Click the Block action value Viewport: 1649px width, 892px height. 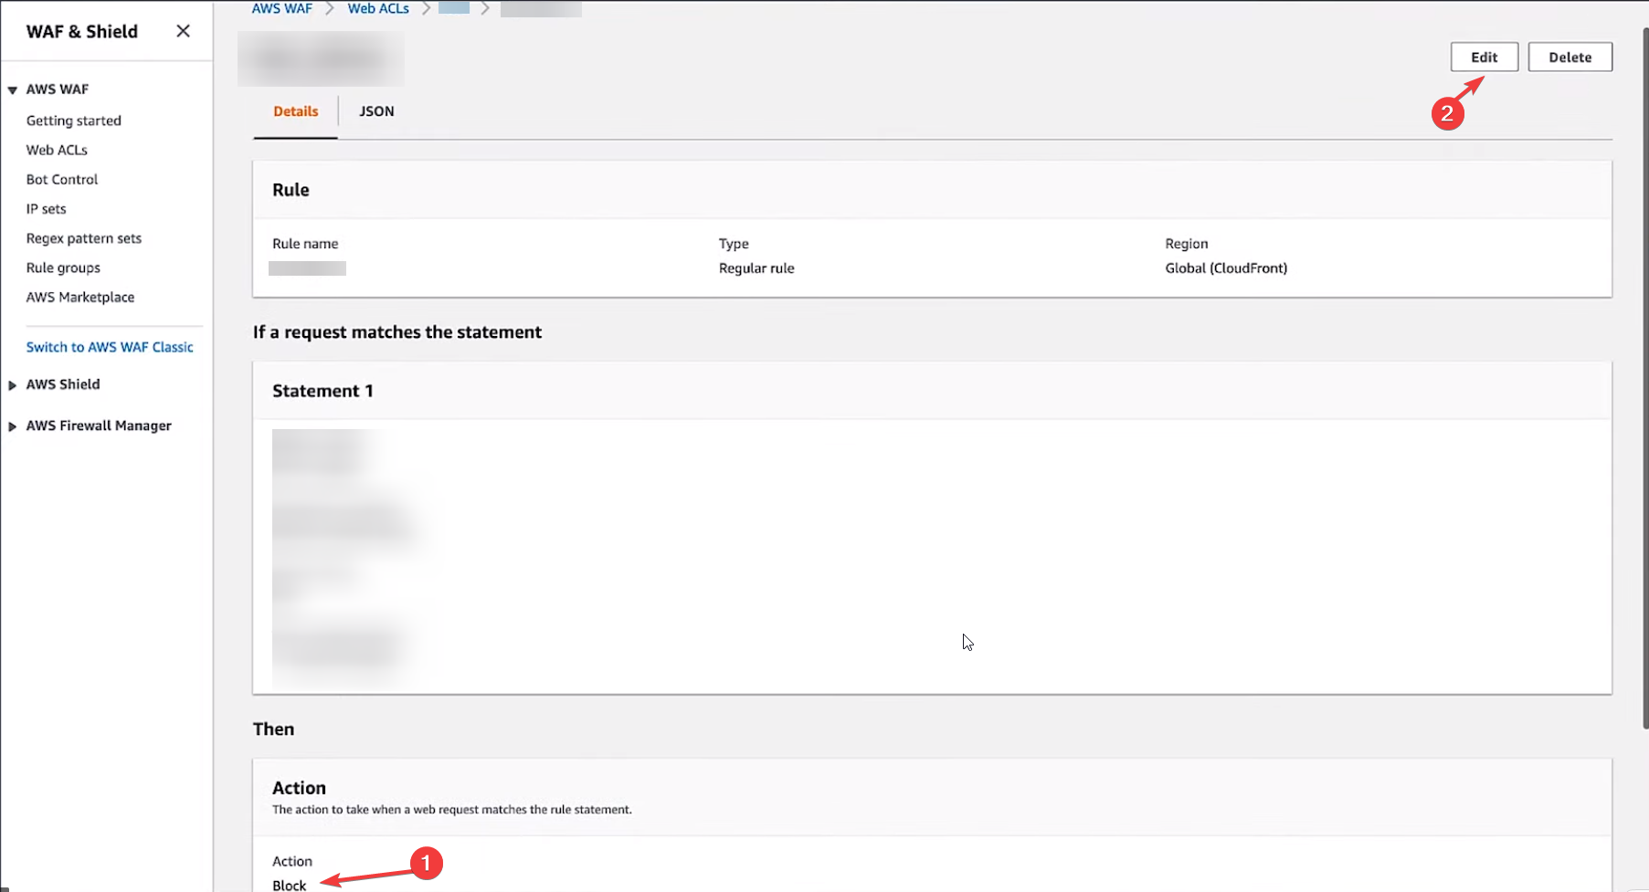(290, 886)
